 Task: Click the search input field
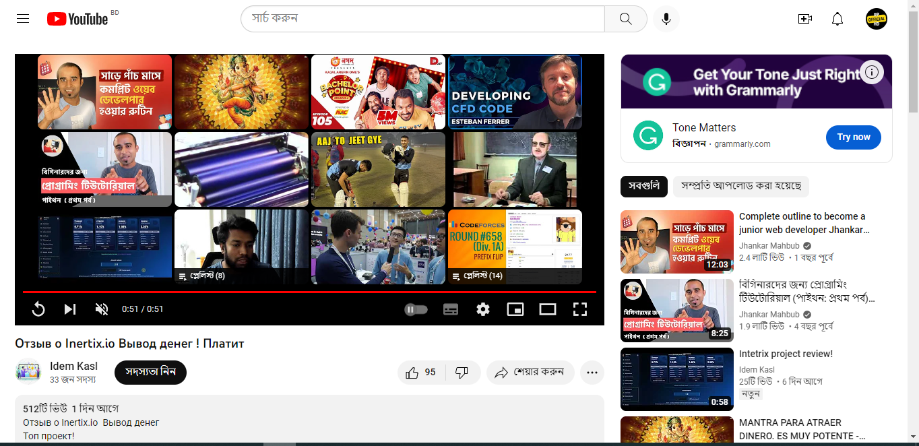point(422,19)
